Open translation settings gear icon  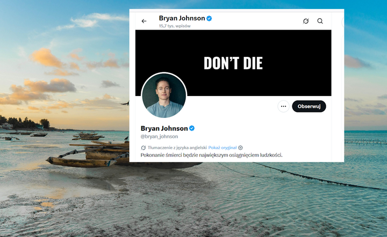(240, 147)
